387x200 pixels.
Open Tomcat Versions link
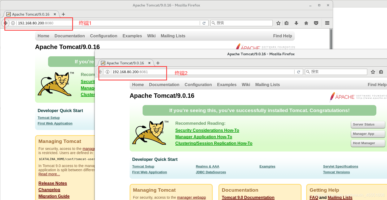(336, 172)
